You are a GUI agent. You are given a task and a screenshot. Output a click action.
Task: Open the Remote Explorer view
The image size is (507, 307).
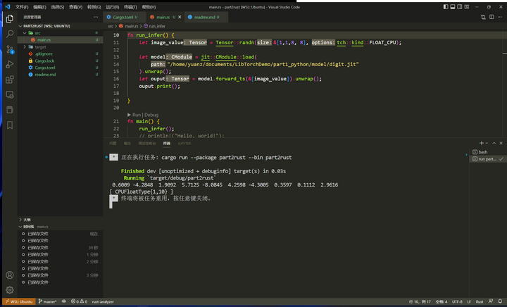(10, 95)
